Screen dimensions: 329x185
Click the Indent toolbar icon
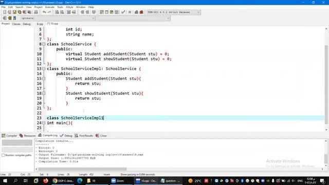82,12
